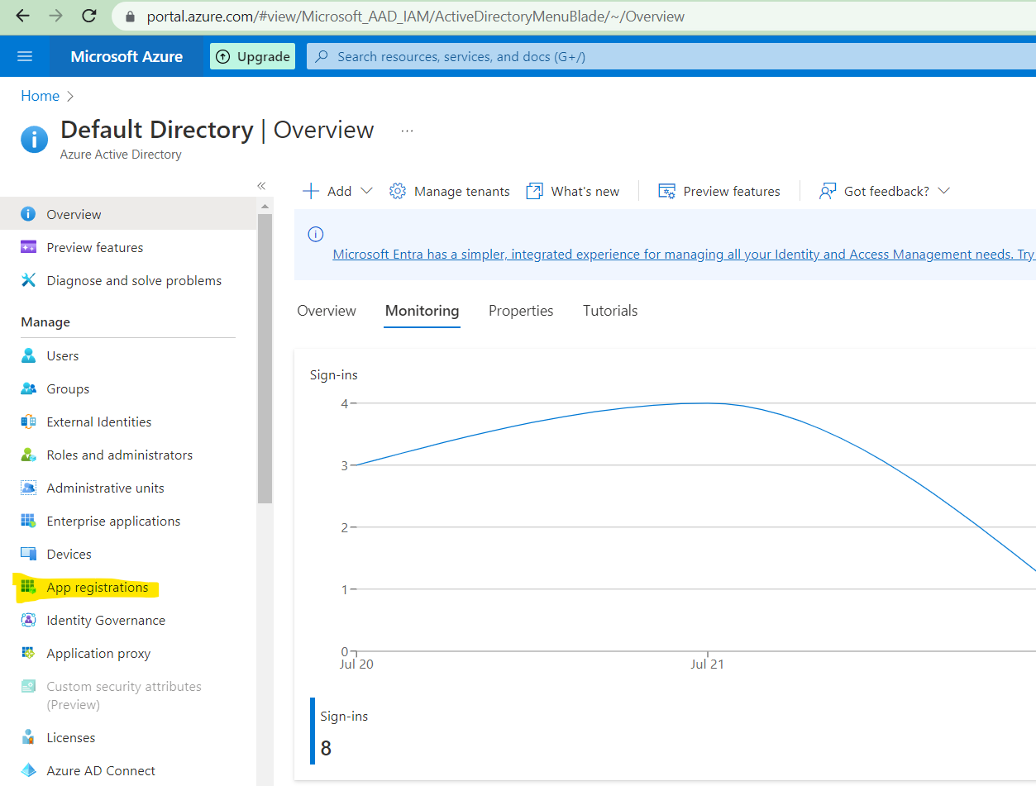Click the Upgrade button

tap(252, 56)
